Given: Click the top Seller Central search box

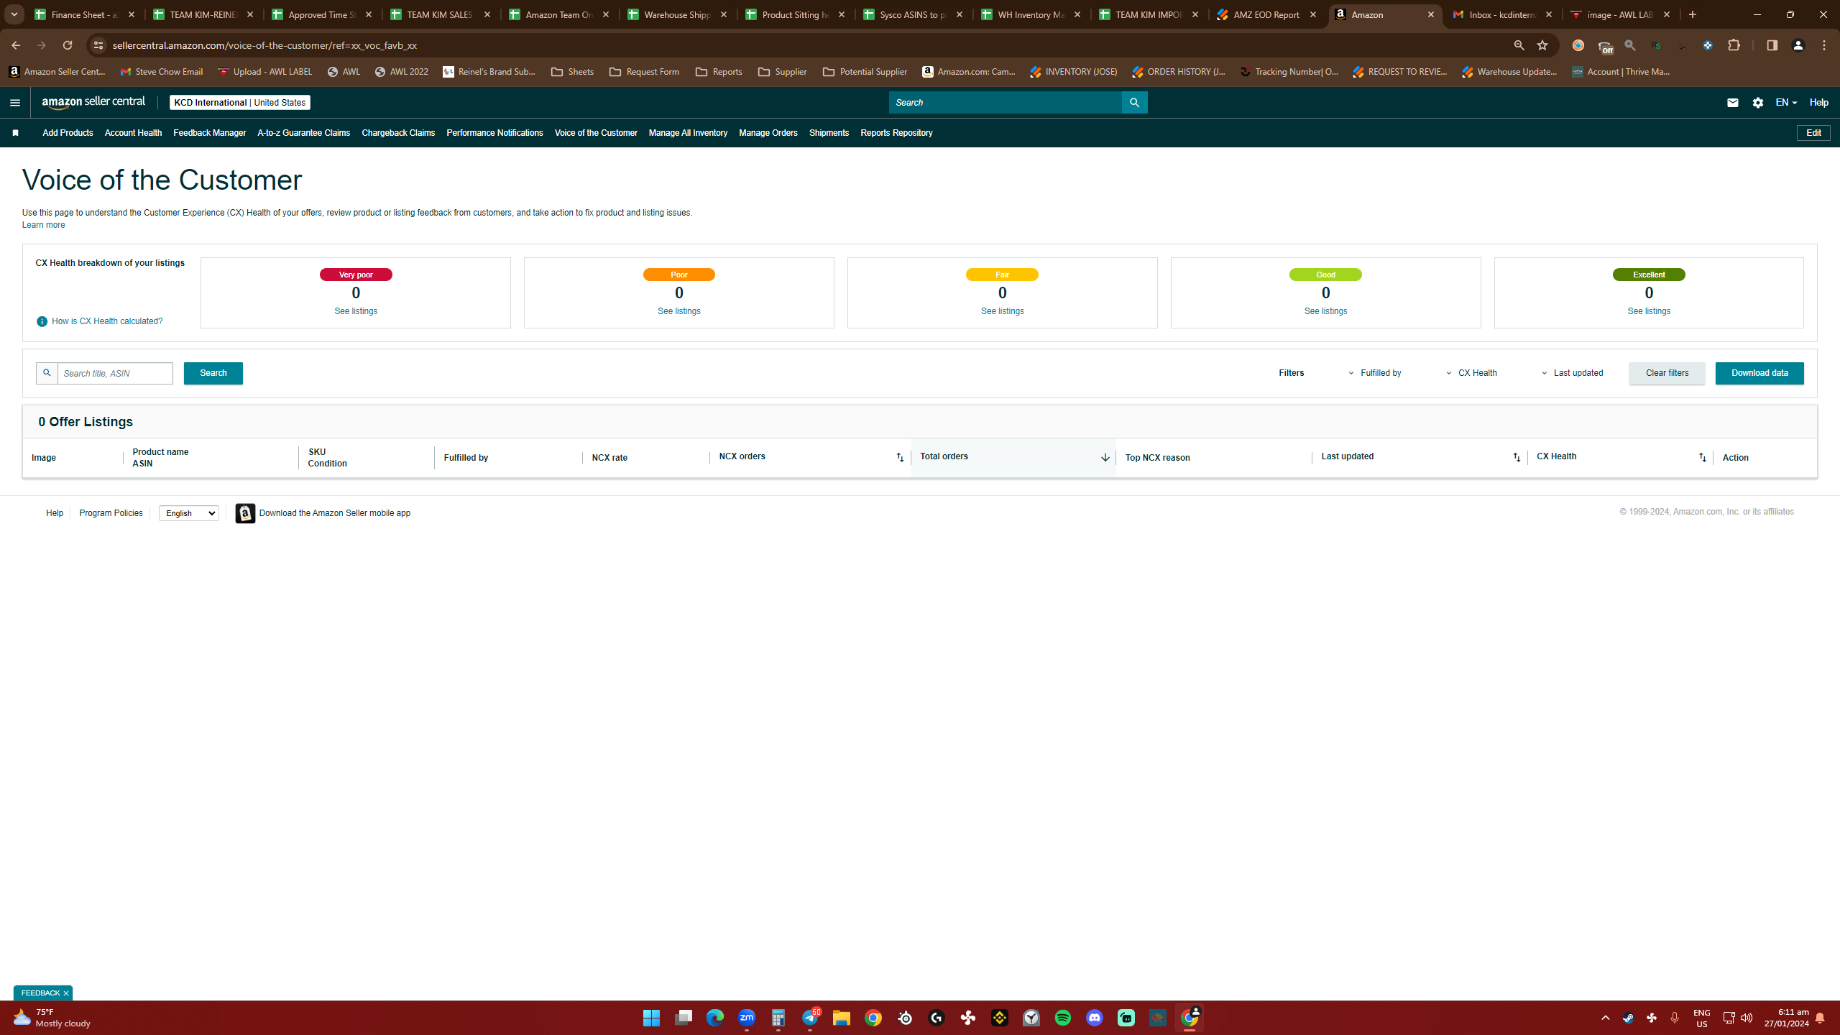Looking at the screenshot, I should click(1005, 103).
